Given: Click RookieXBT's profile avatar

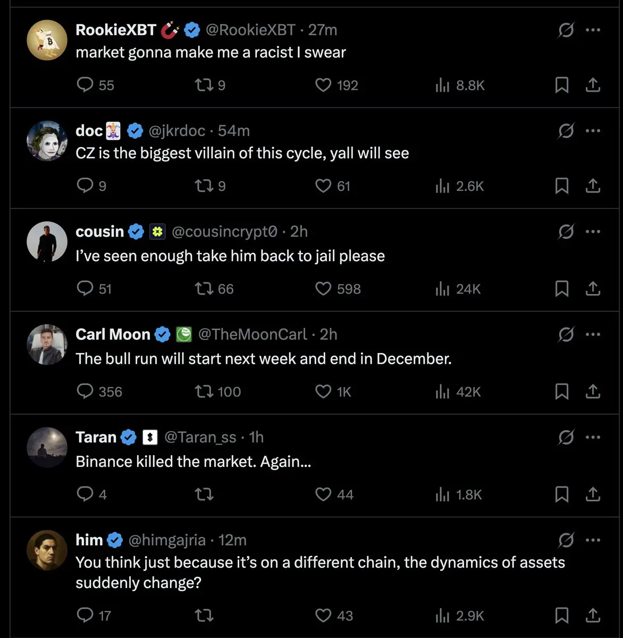Looking at the screenshot, I should click(47, 40).
